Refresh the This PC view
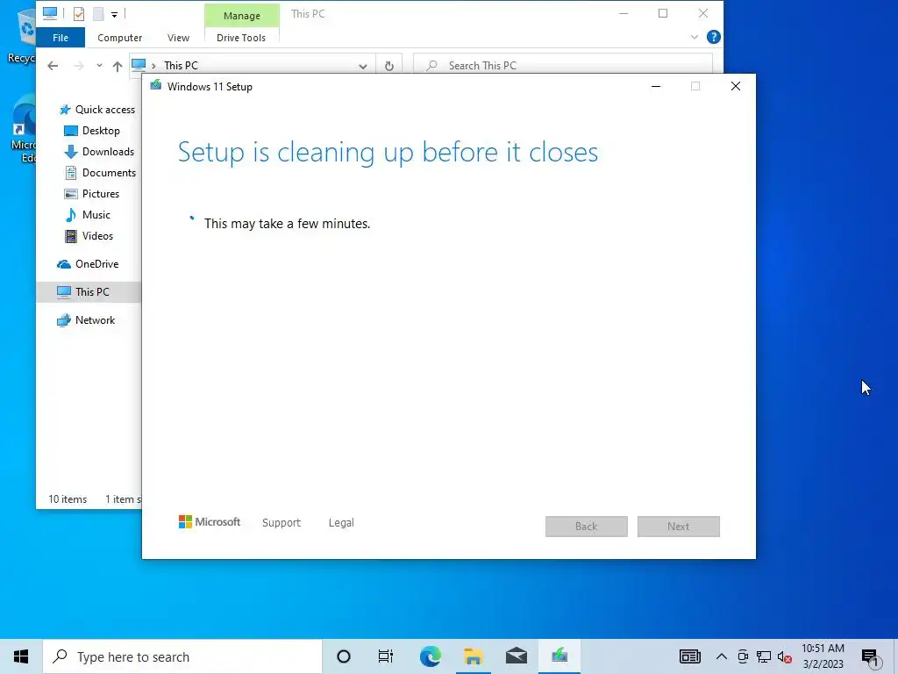Image resolution: width=898 pixels, height=674 pixels. pos(388,66)
